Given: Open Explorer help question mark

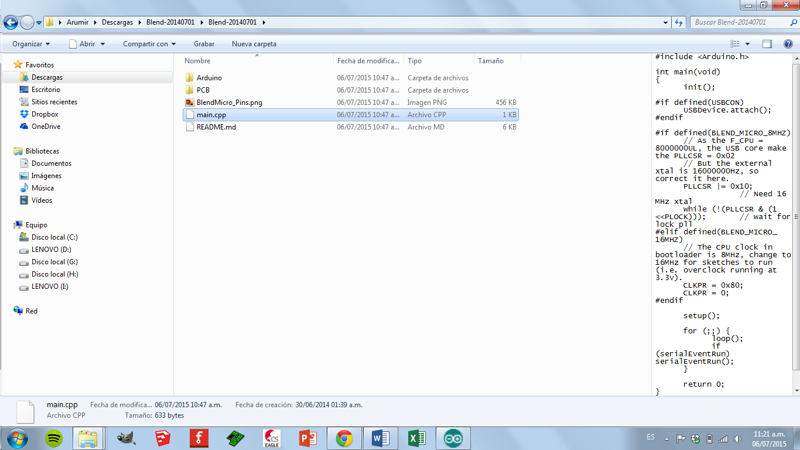Looking at the screenshot, I should pyautogui.click(x=788, y=44).
